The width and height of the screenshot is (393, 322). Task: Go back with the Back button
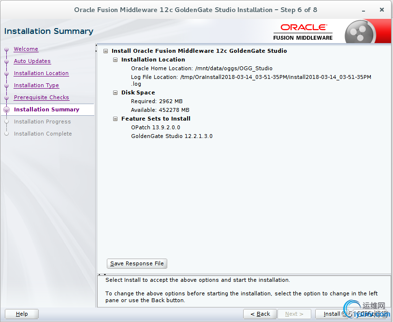[x=260, y=314]
